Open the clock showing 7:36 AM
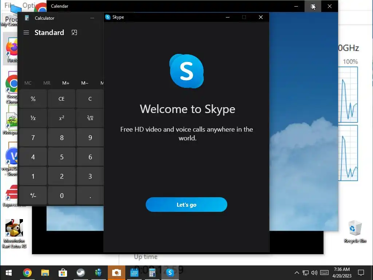Image resolution: width=373 pixels, height=280 pixels. 342,273
